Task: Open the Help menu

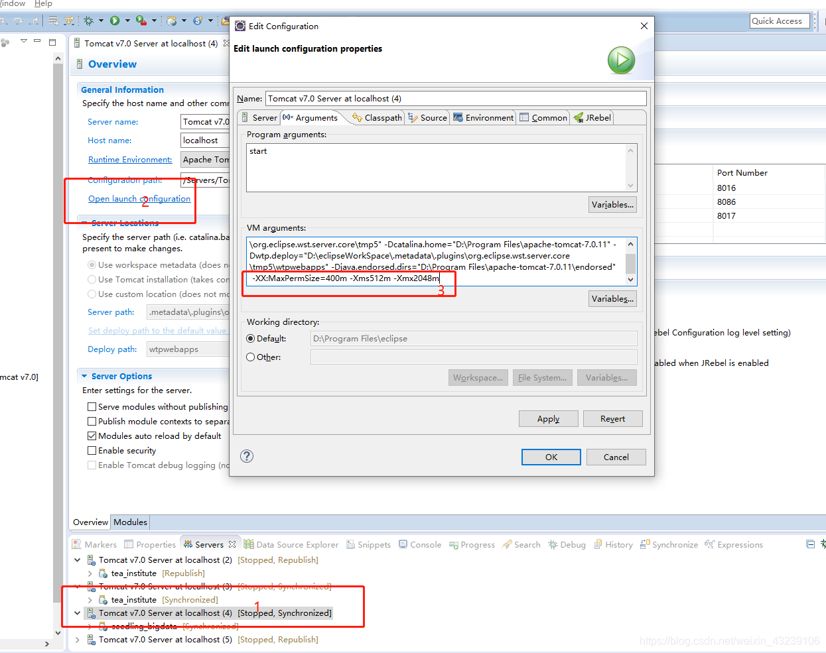Action: [43, 4]
